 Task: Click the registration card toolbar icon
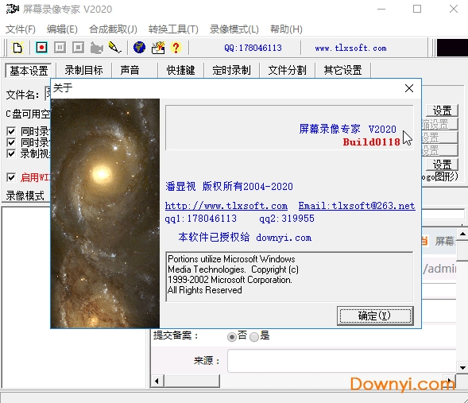click(158, 48)
